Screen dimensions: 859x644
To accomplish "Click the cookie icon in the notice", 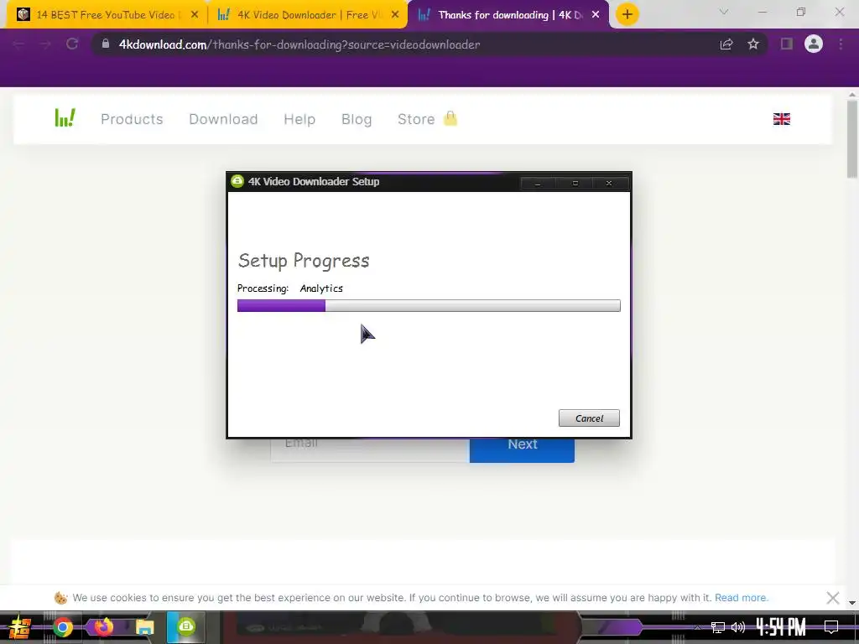I will click(x=60, y=597).
